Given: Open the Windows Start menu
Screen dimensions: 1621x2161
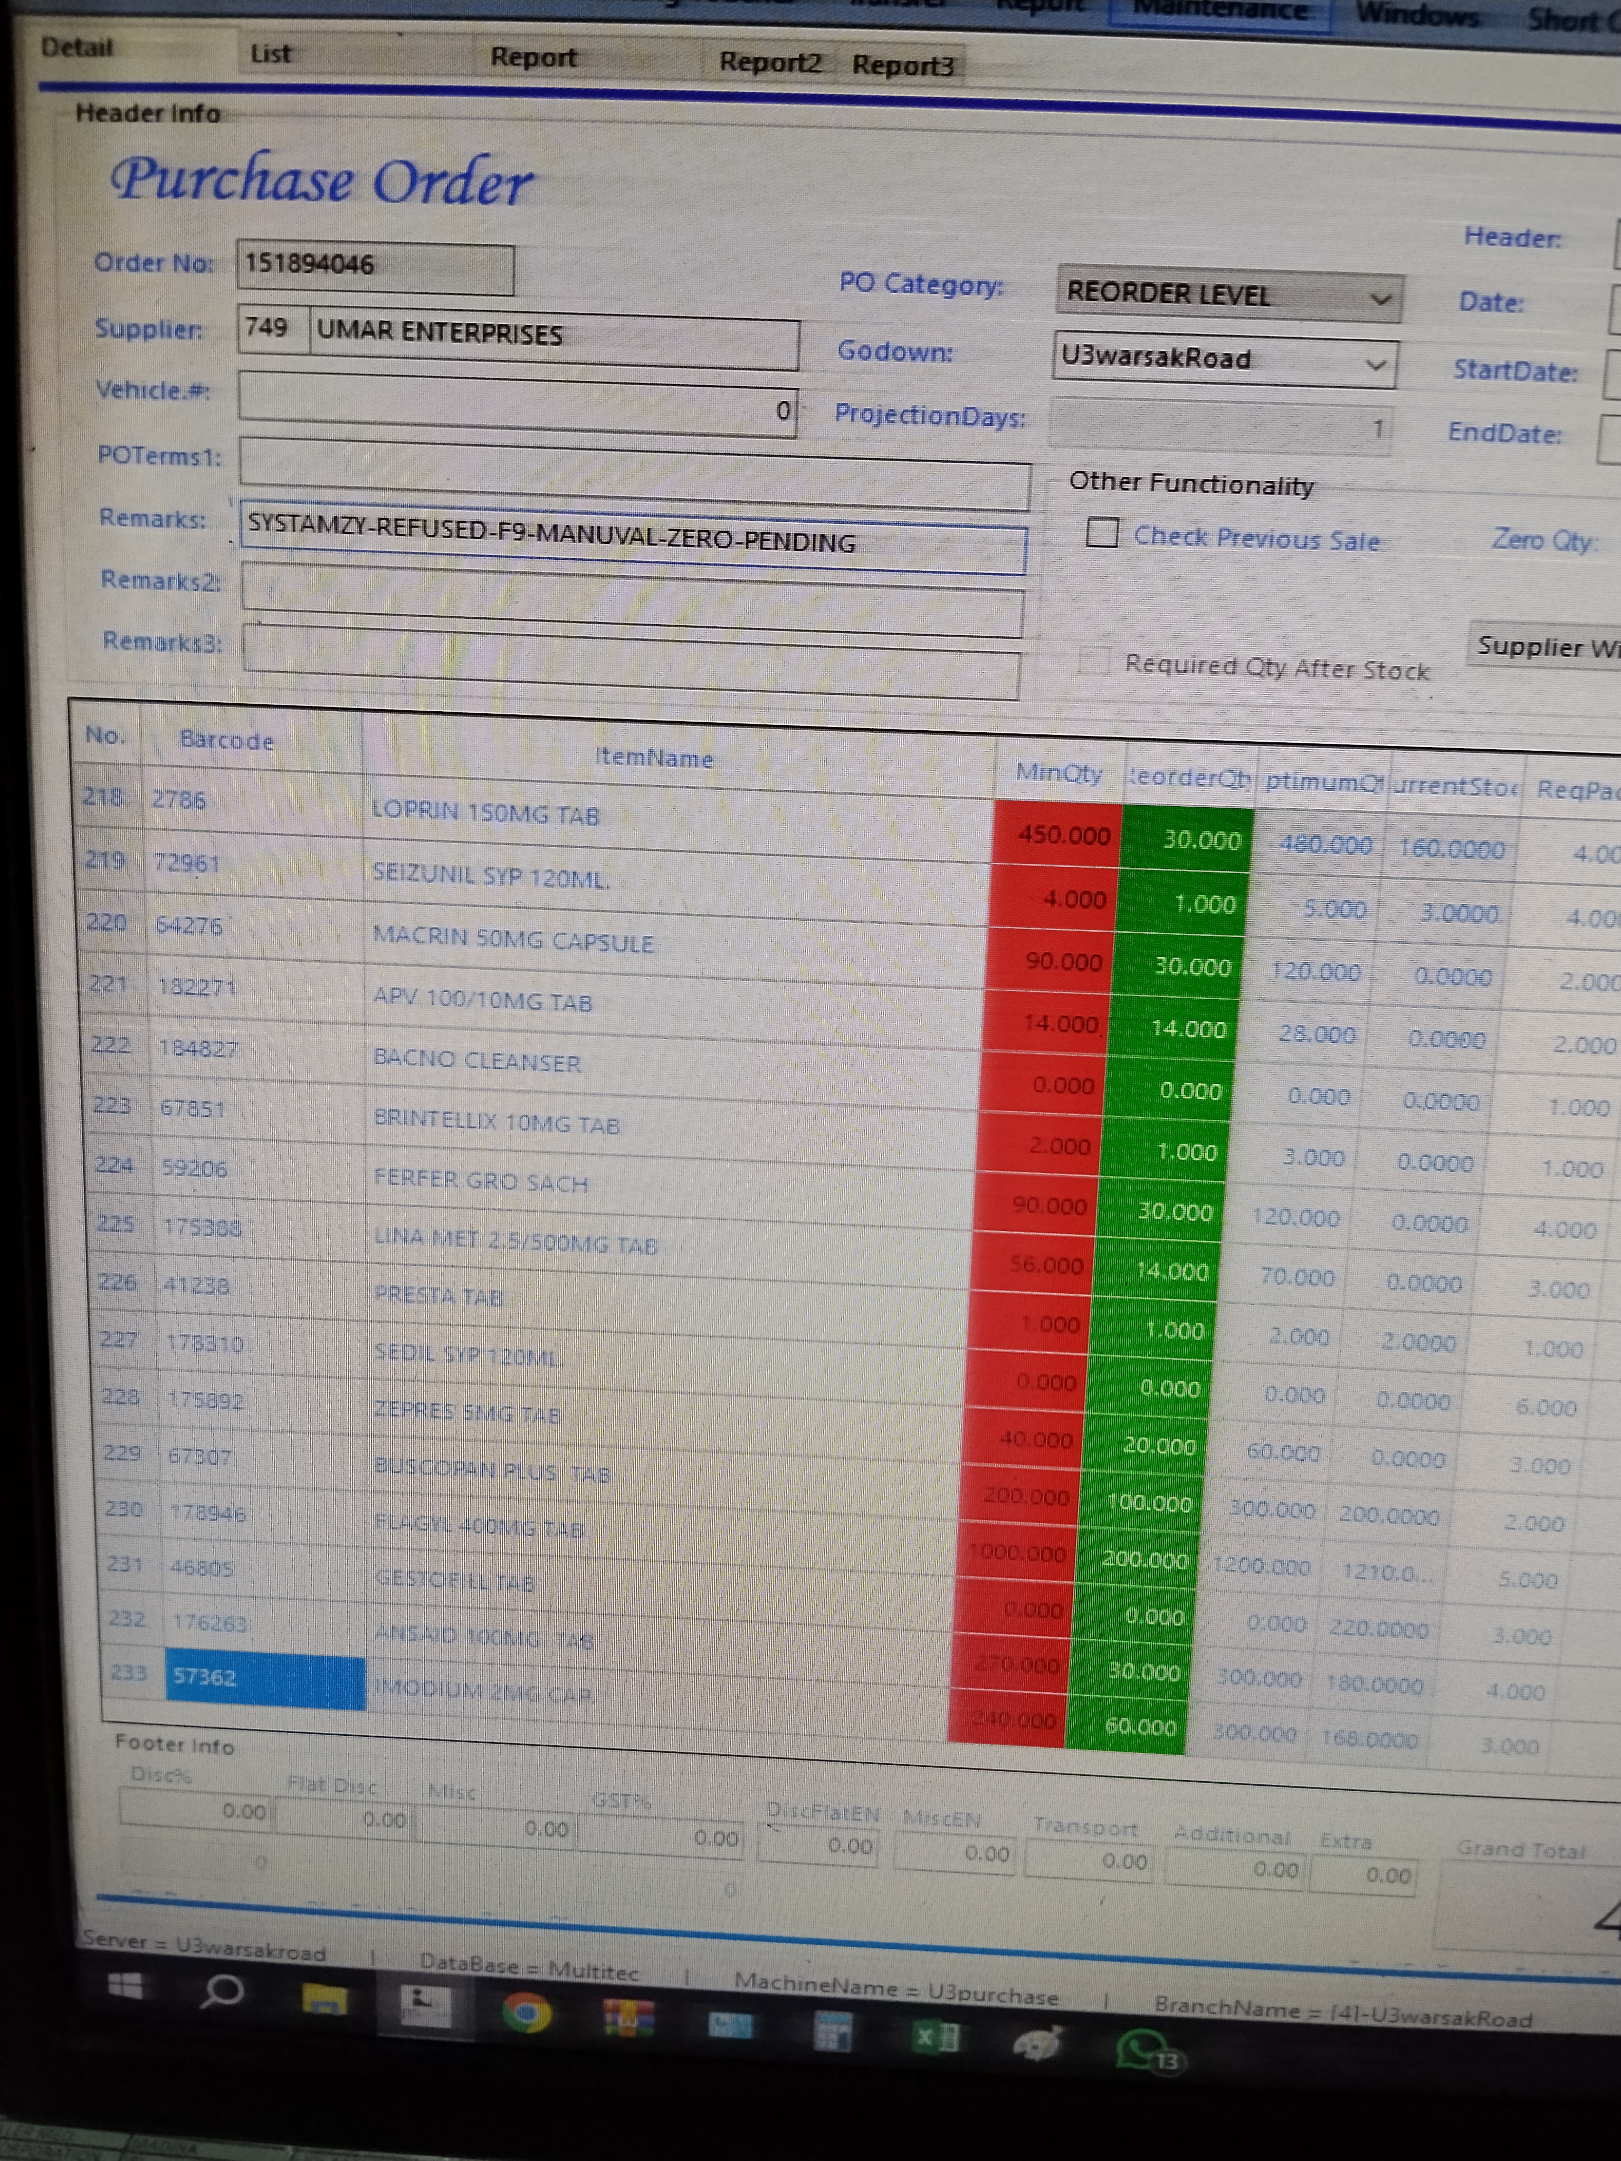Looking at the screenshot, I should (126, 1985).
